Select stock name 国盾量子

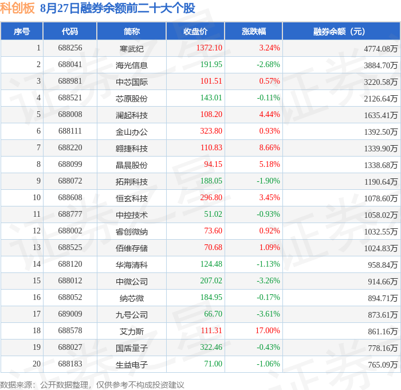(131, 348)
